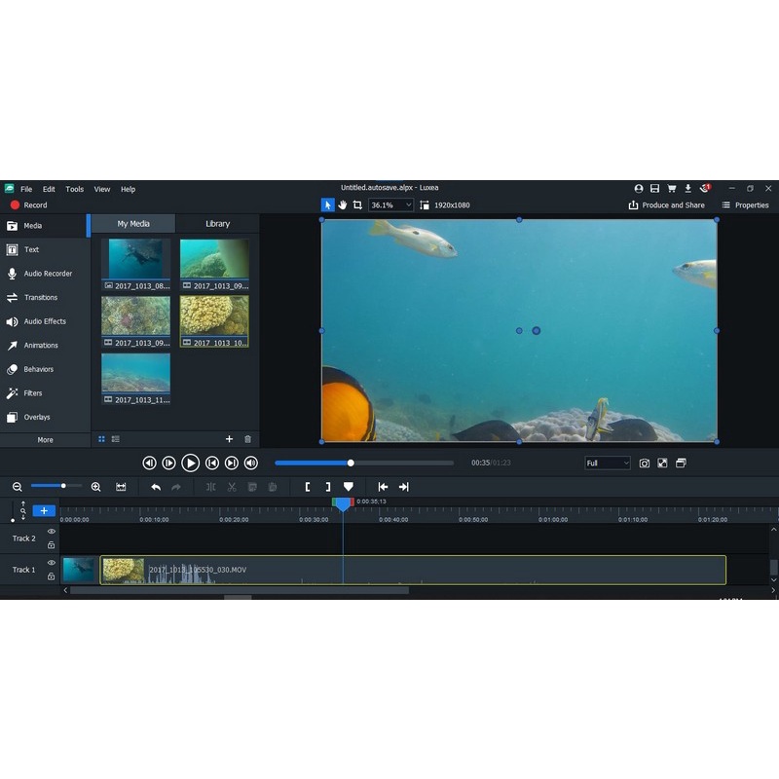
Task: Switch to the Library tab
Action: (x=217, y=224)
